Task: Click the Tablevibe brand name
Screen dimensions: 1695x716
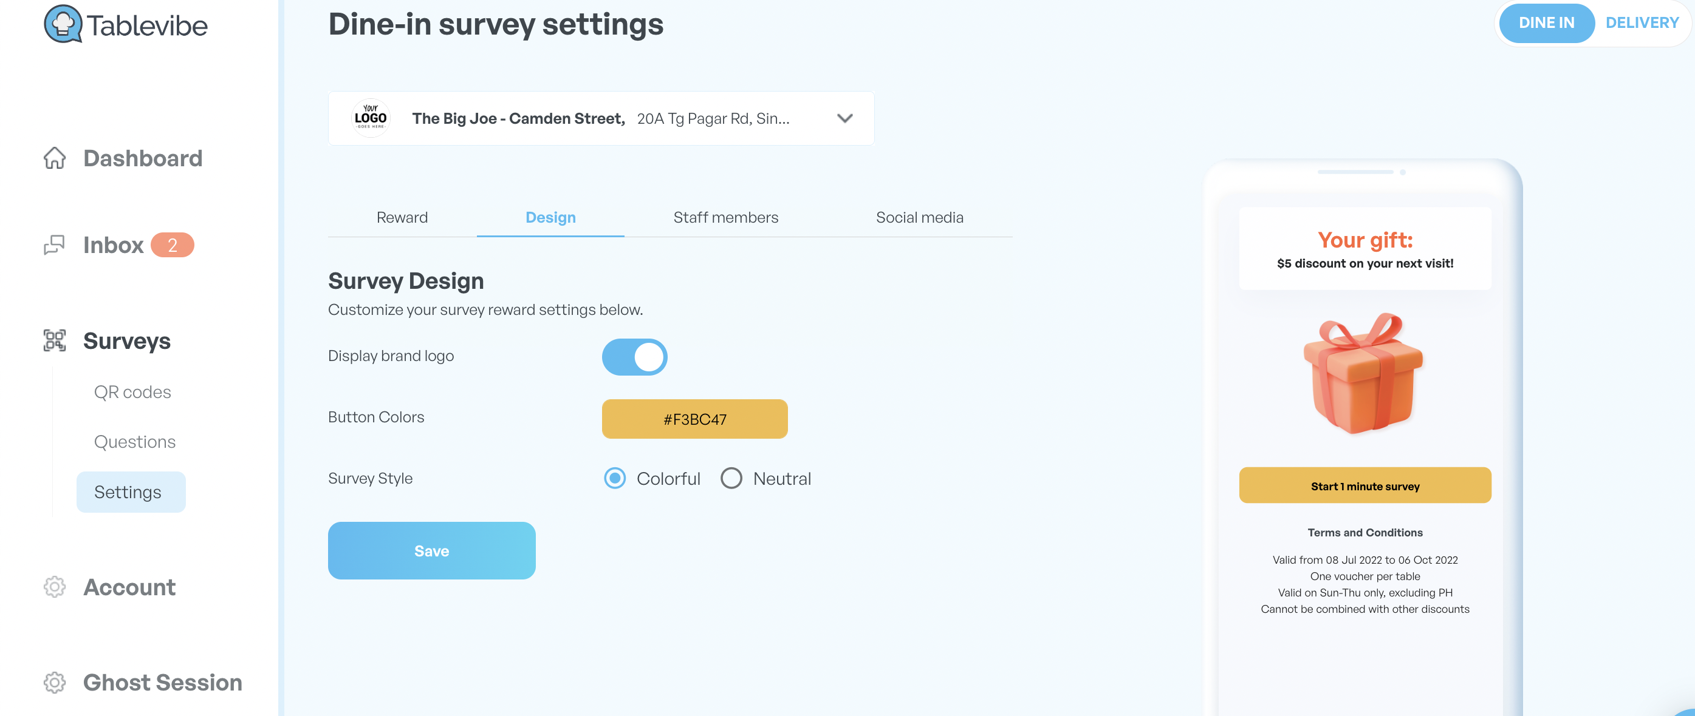Action: [148, 25]
